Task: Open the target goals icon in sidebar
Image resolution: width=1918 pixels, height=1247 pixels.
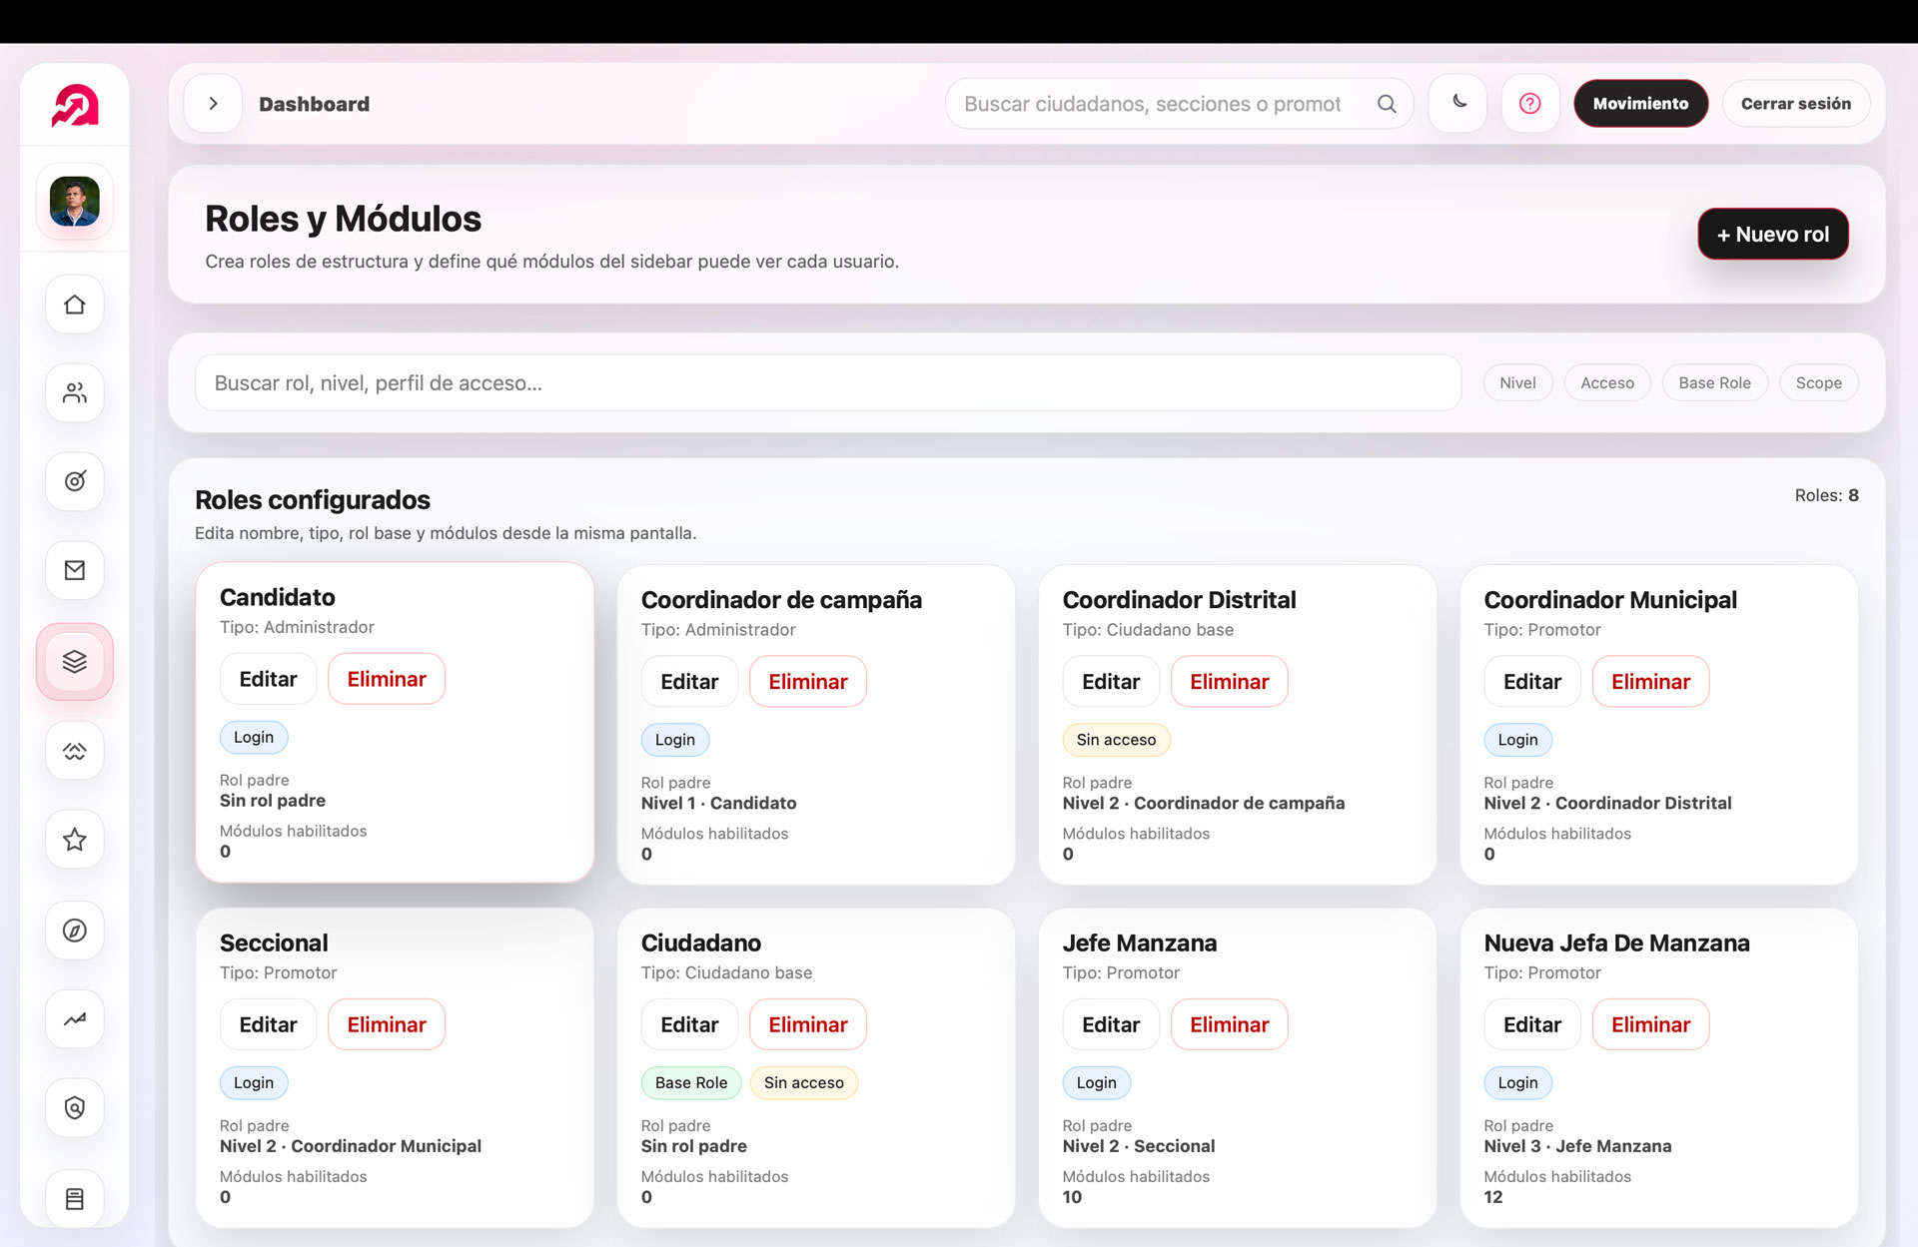Action: pos(75,481)
